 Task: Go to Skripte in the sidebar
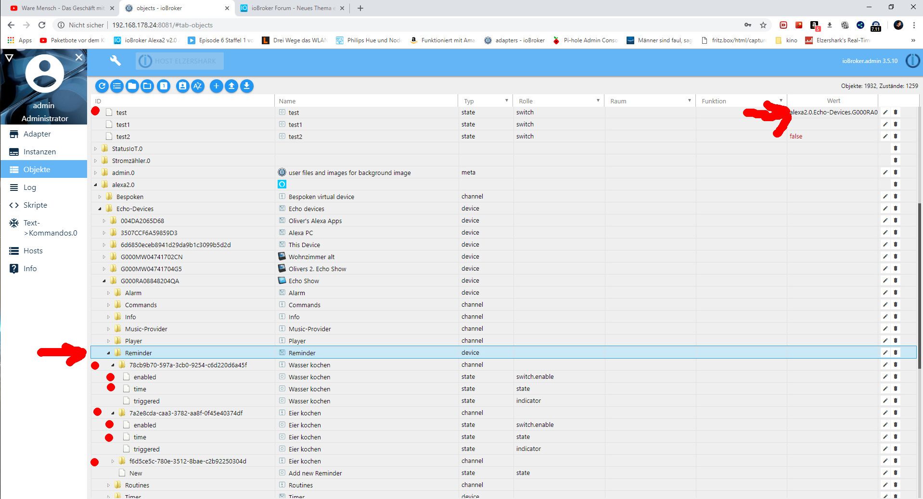pyautogui.click(x=35, y=205)
